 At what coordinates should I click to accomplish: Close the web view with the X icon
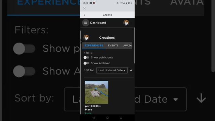(x=84, y=8)
